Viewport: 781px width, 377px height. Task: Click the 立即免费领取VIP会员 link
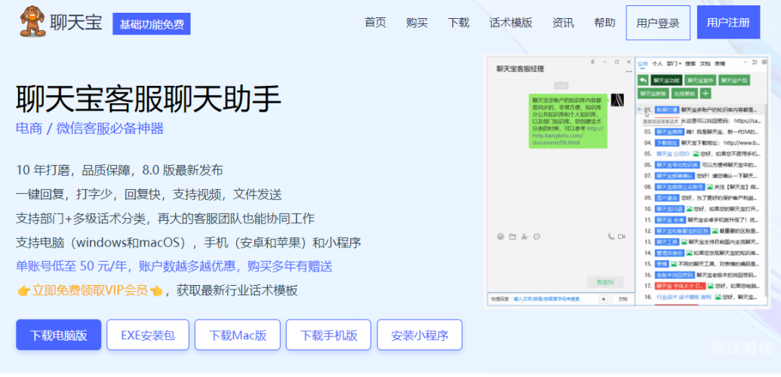point(90,290)
